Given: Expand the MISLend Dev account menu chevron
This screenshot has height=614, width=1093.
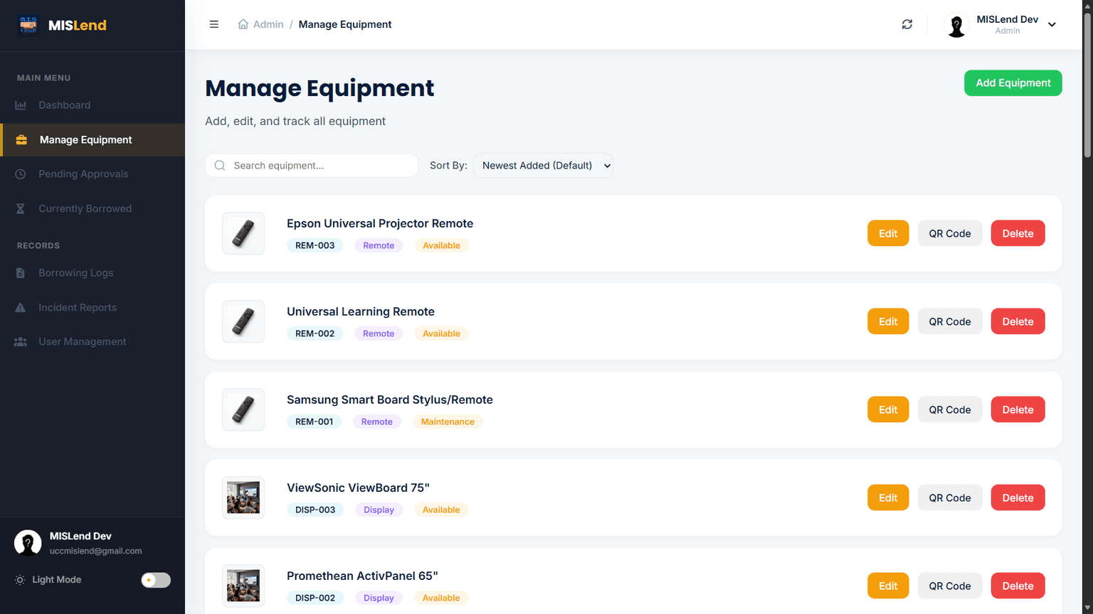Looking at the screenshot, I should coord(1052,25).
